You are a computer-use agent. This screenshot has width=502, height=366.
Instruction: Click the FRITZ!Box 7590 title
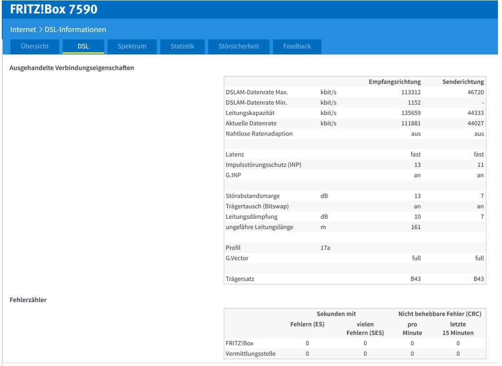[54, 9]
